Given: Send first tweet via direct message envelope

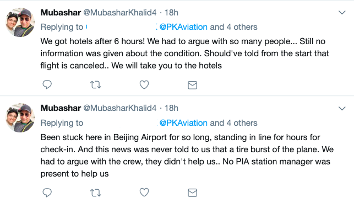Looking at the screenshot, I should click(x=192, y=85).
